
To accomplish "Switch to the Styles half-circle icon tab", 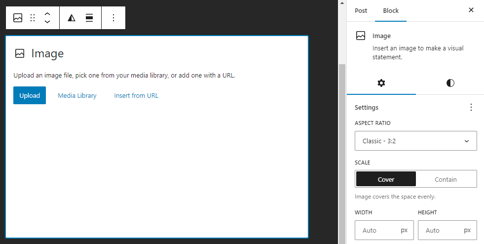I will 450,83.
